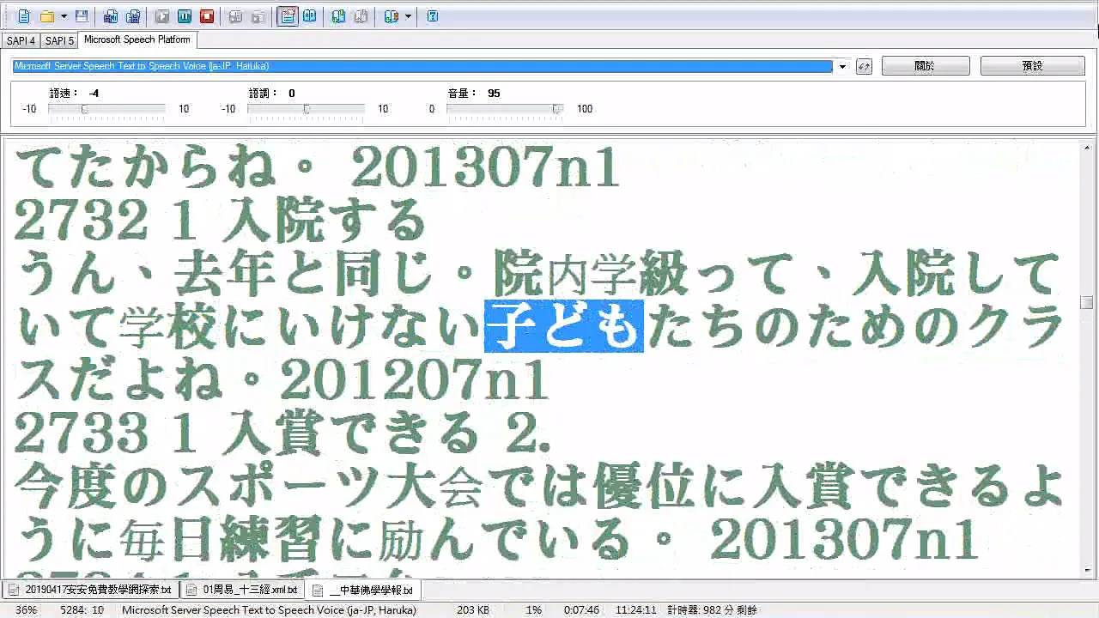Image resolution: width=1099 pixels, height=618 pixels.
Task: Click the split and convert to audio icon
Action: [133, 16]
